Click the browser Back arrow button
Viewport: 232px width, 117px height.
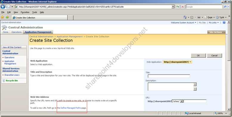[3, 7]
